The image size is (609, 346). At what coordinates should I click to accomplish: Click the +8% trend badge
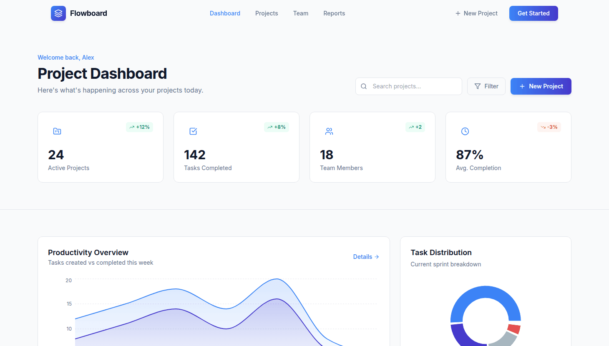click(277, 127)
